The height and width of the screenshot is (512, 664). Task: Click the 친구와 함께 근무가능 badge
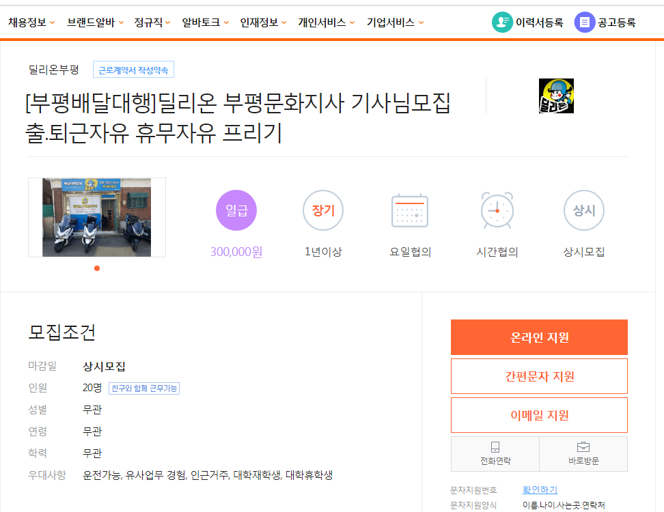click(144, 388)
